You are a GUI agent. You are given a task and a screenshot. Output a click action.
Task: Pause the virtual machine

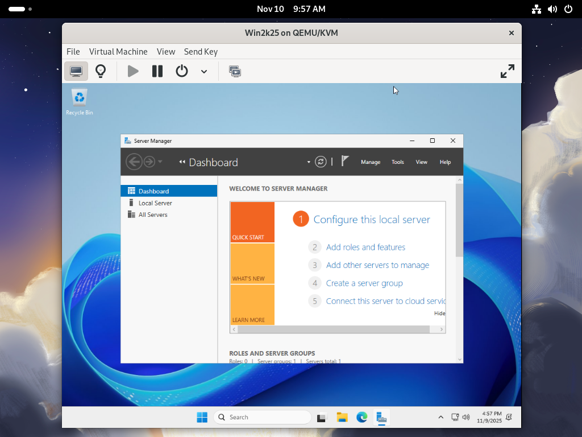pyautogui.click(x=157, y=71)
